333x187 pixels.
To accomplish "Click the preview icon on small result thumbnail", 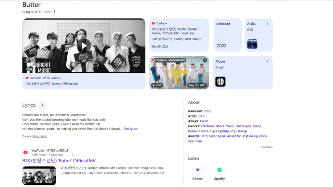I will pos(52,170).
